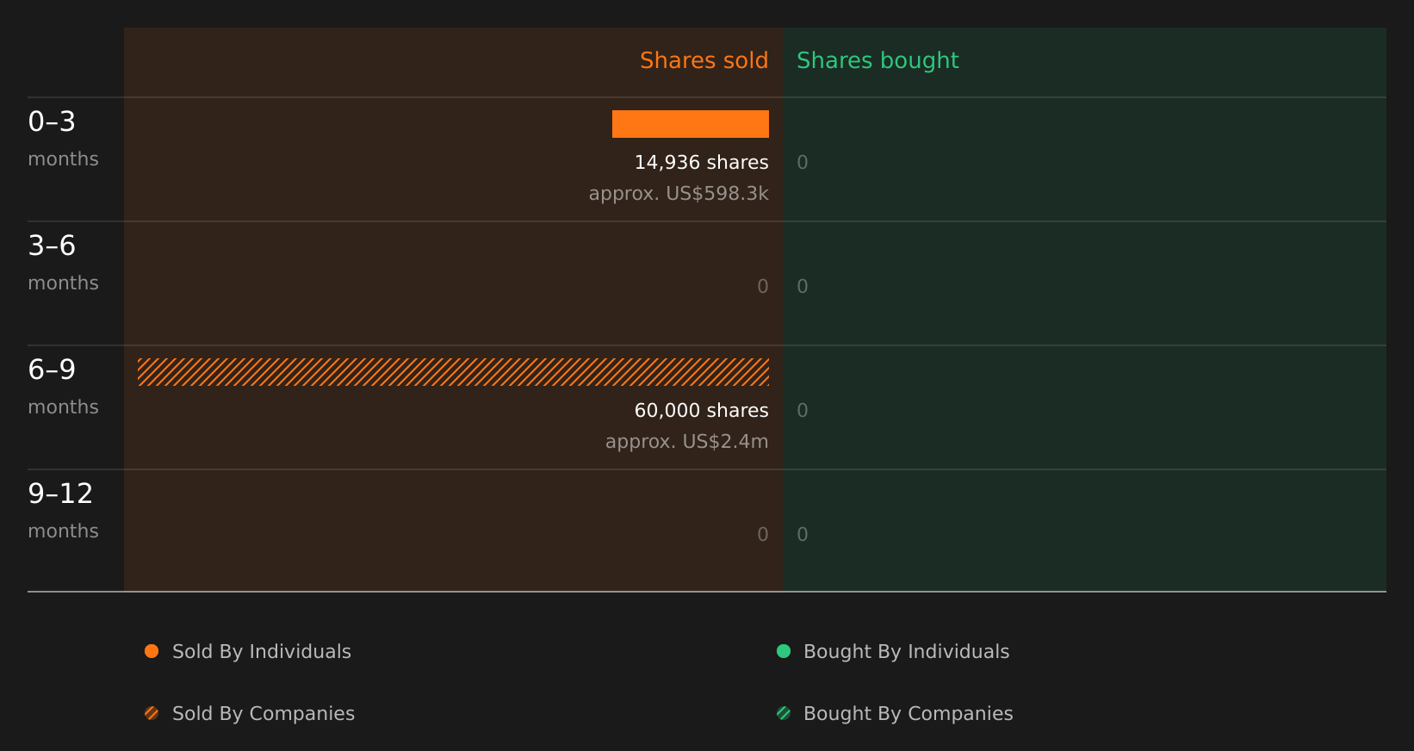Click the Shares sold column header
Screen dimensions: 1414x751
704,60
